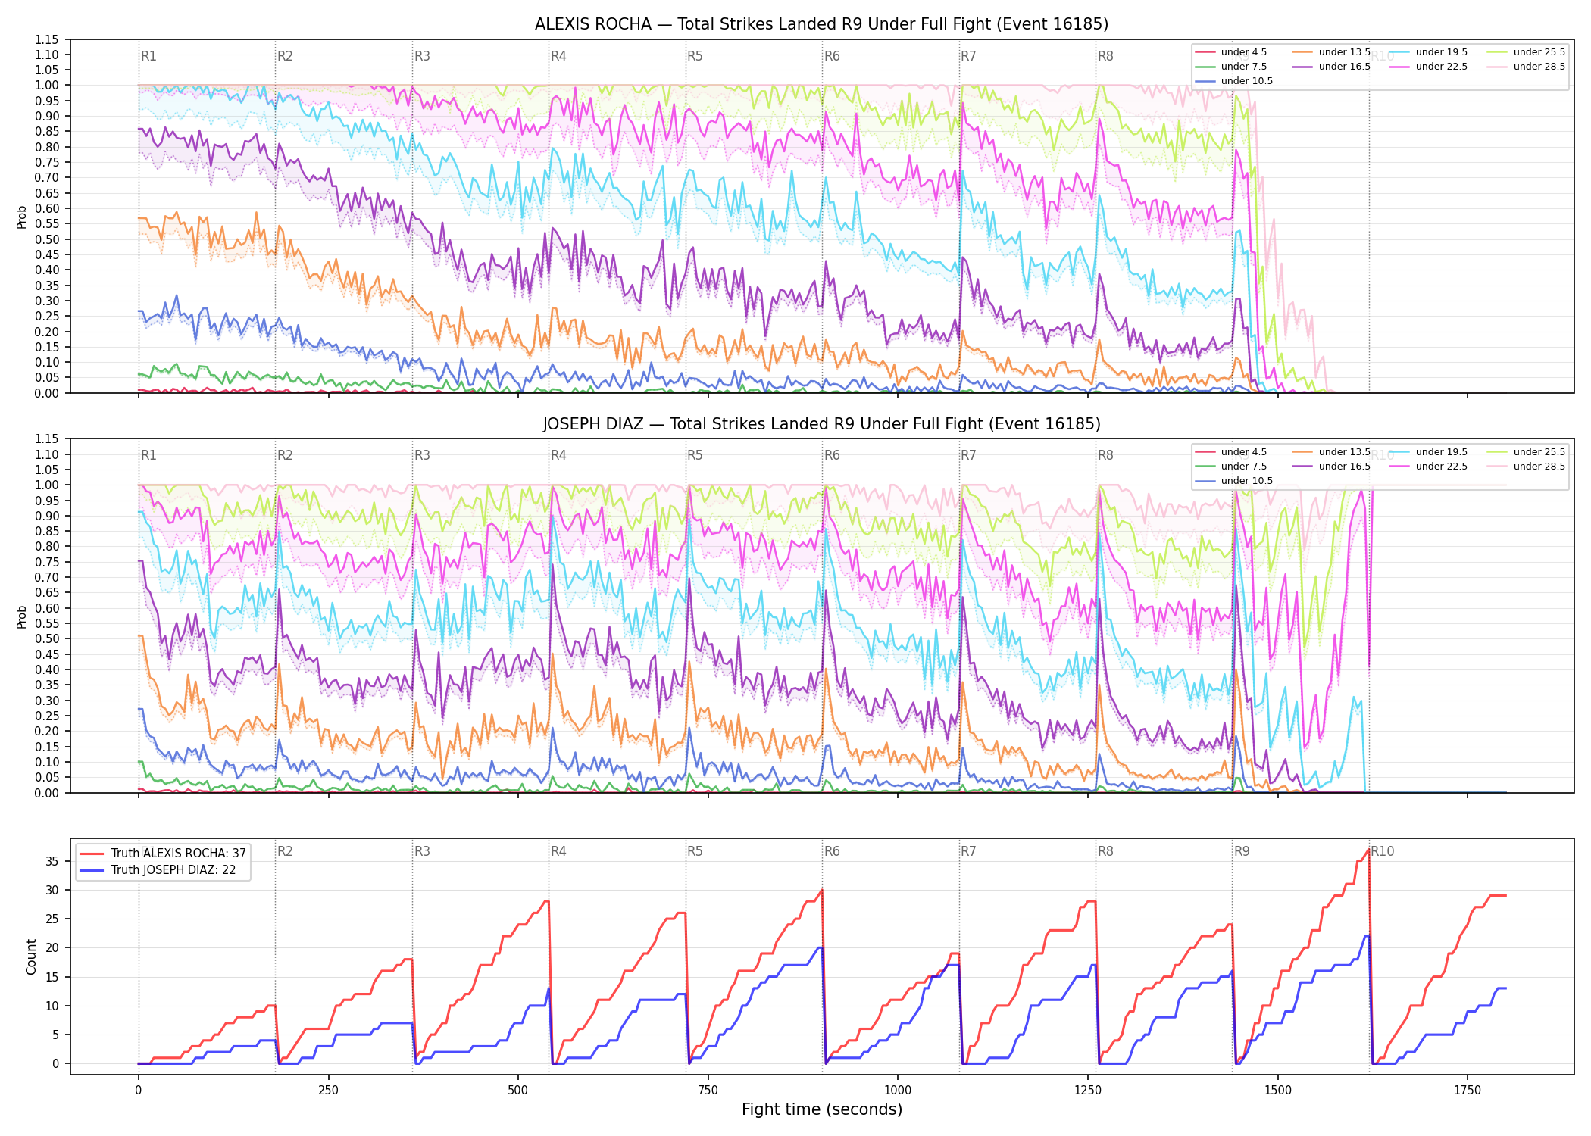Click y-axis tick '20' on count chart

click(52, 948)
